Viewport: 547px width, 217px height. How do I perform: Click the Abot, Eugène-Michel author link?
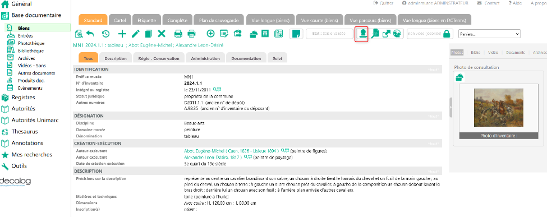point(231,151)
